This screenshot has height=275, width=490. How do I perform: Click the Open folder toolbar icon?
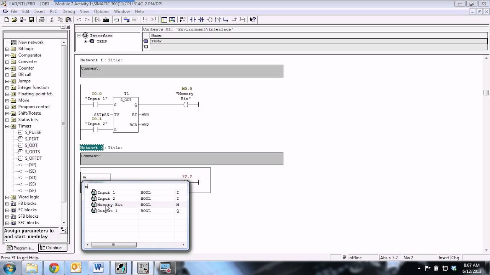(15, 19)
